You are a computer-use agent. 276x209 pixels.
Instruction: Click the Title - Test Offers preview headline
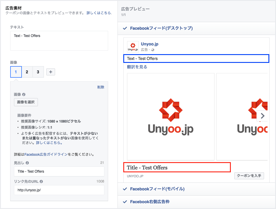tap(147, 167)
